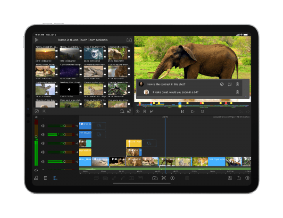The width and height of the screenshot is (283, 218).
Task: Mark first comment as completed
Action: (x=222, y=84)
